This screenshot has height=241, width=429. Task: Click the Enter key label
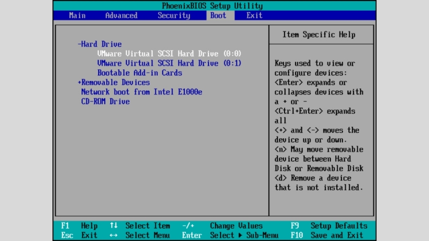(x=192, y=235)
